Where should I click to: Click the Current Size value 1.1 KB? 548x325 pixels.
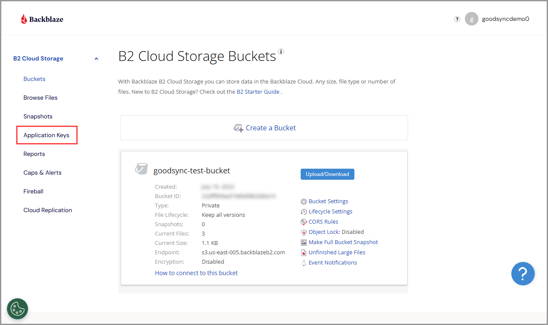pos(210,243)
